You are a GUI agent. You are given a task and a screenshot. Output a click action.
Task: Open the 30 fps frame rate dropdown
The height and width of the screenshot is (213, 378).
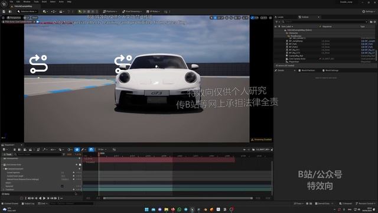102,150
